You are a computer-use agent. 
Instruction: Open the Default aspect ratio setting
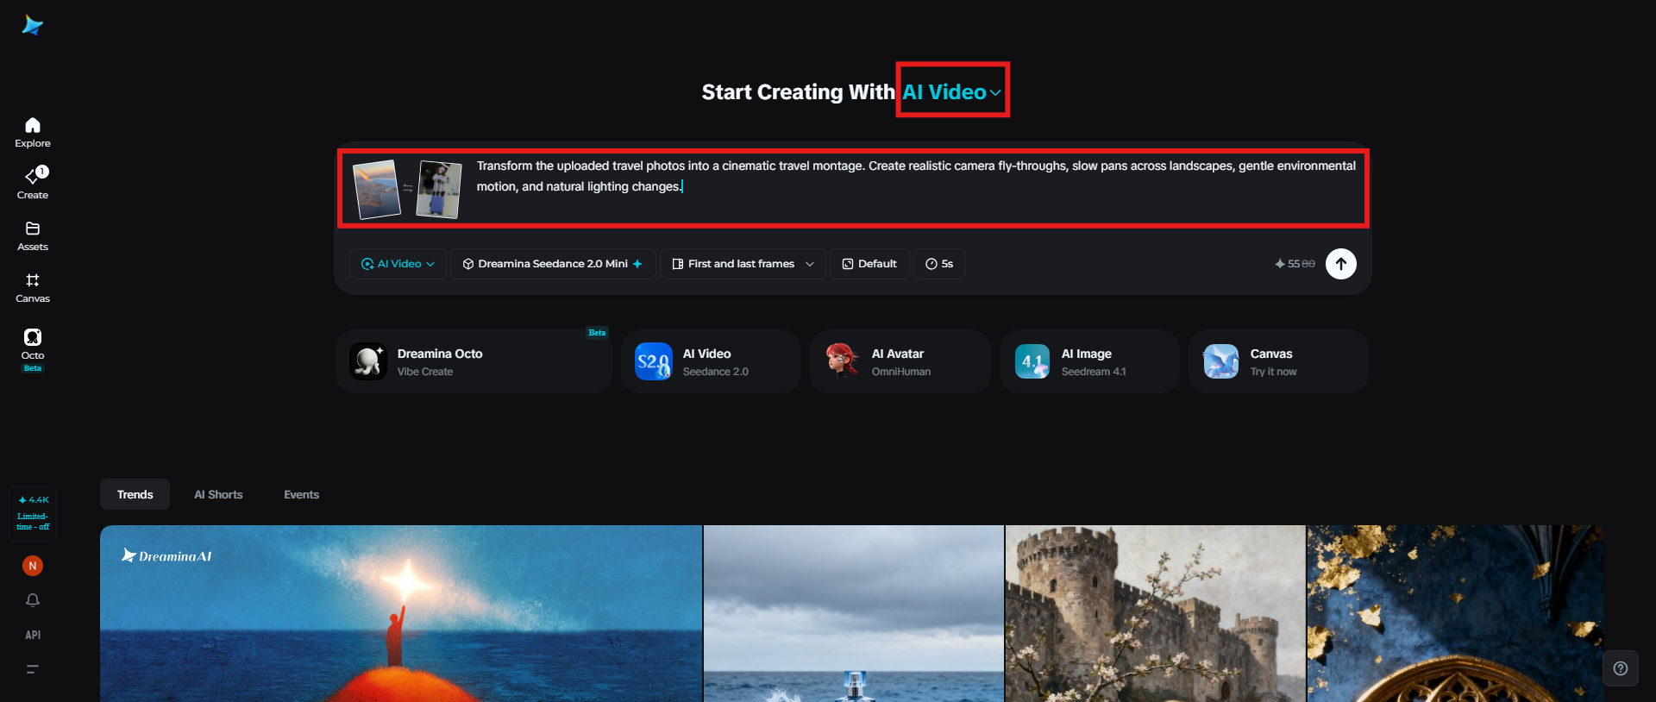click(x=869, y=264)
